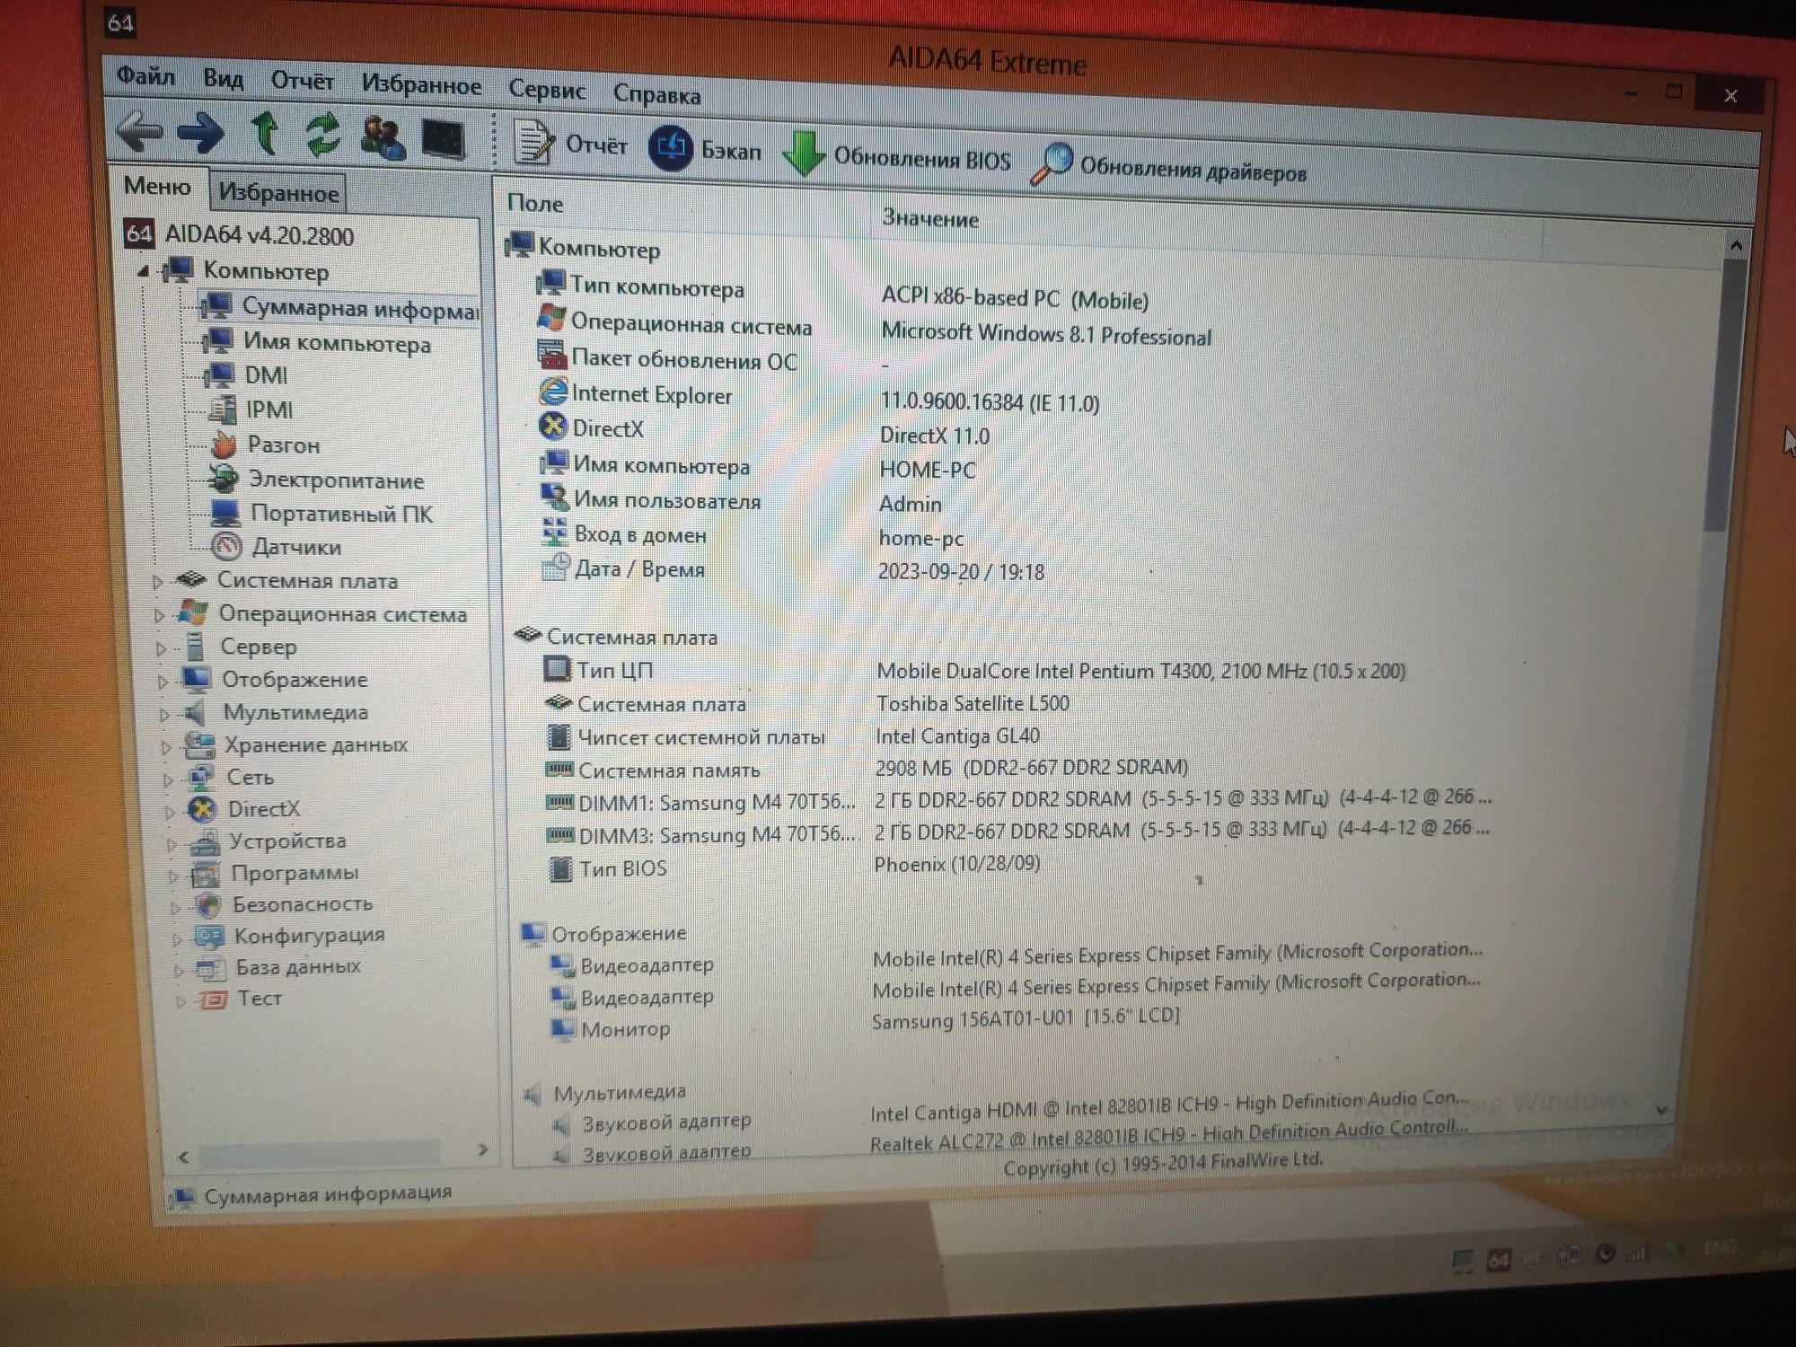1796x1347 pixels.
Task: Open Обновления драйверов in toolbar
Action: coord(1169,166)
